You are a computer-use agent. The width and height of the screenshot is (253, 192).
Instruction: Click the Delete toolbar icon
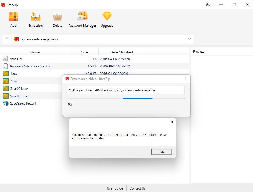[x=58, y=17]
